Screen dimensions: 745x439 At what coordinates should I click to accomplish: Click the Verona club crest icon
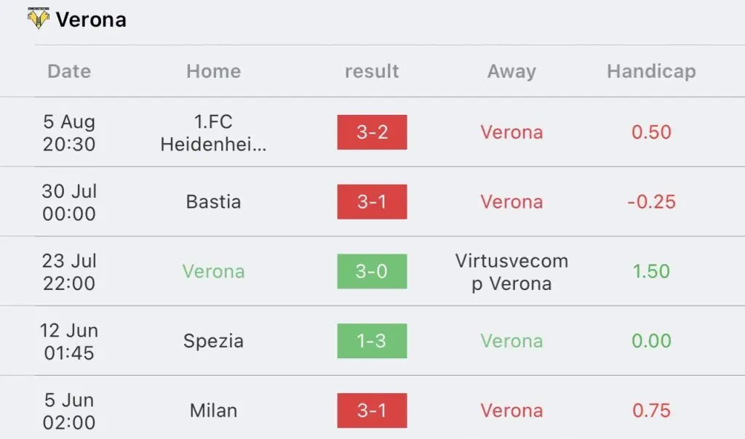pyautogui.click(x=38, y=18)
